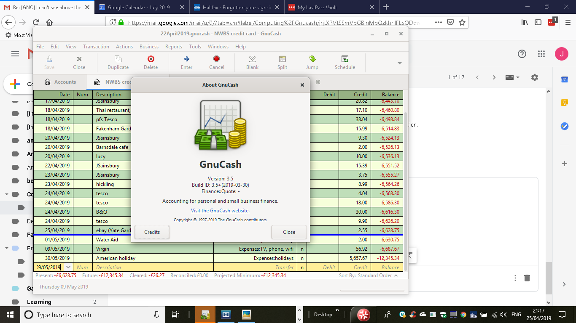
Task: Collapse the Co... label tree in Gmail sidebar
Action: (x=7, y=194)
